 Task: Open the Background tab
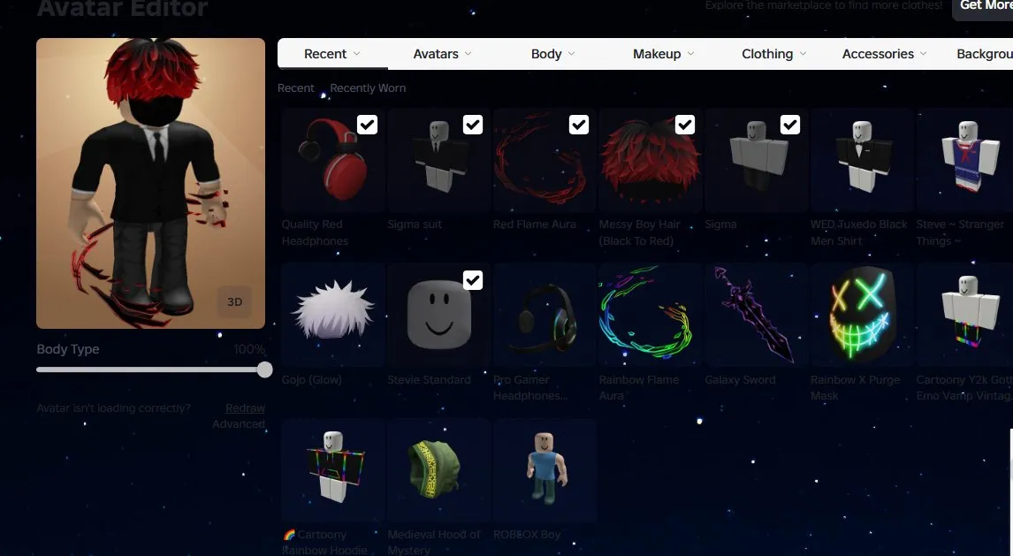(x=985, y=54)
